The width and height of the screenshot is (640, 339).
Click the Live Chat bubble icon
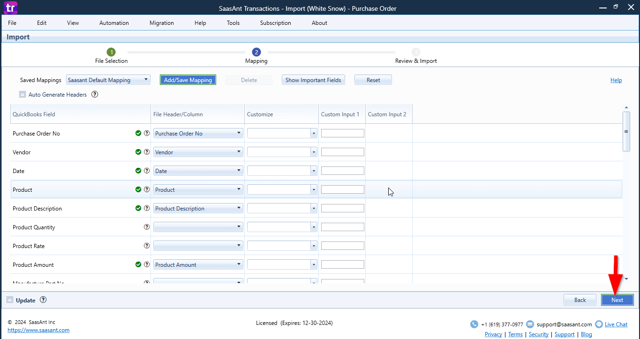[599, 324]
